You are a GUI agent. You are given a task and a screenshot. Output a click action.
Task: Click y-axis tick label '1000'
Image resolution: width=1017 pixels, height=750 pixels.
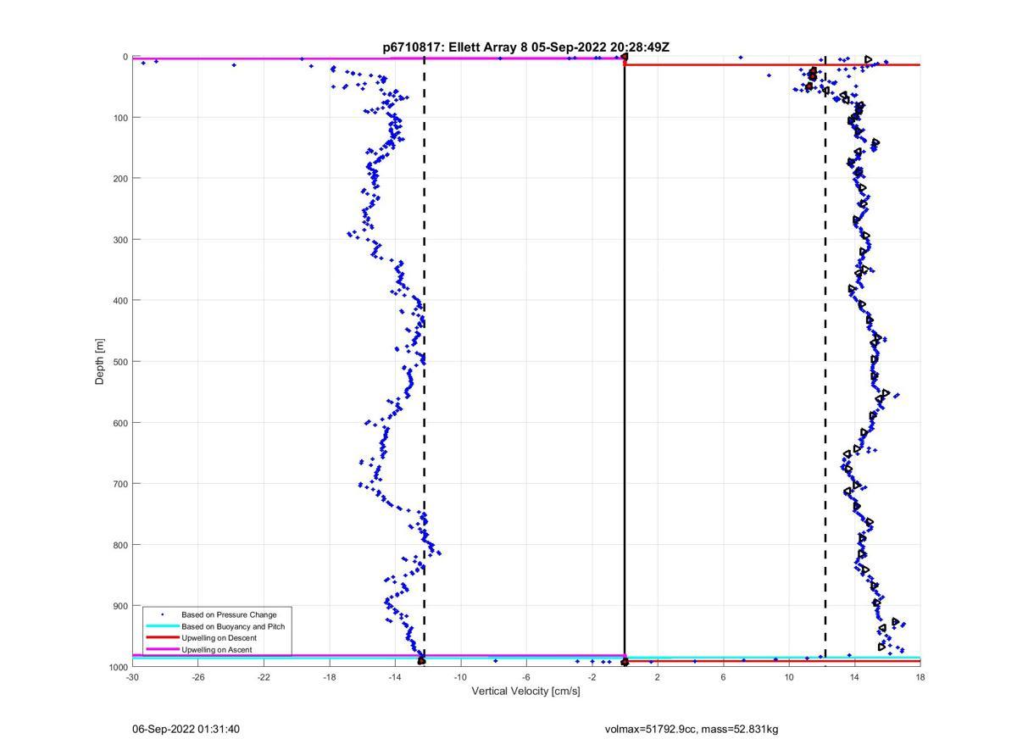[118, 667]
